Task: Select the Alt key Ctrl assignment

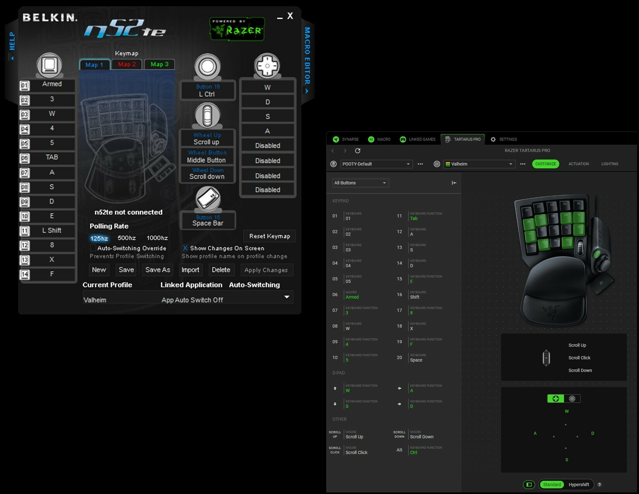Action: point(425,450)
